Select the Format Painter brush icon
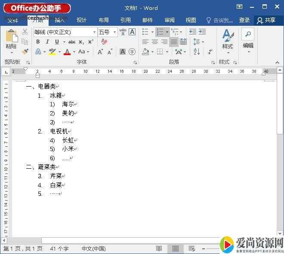 25,52
